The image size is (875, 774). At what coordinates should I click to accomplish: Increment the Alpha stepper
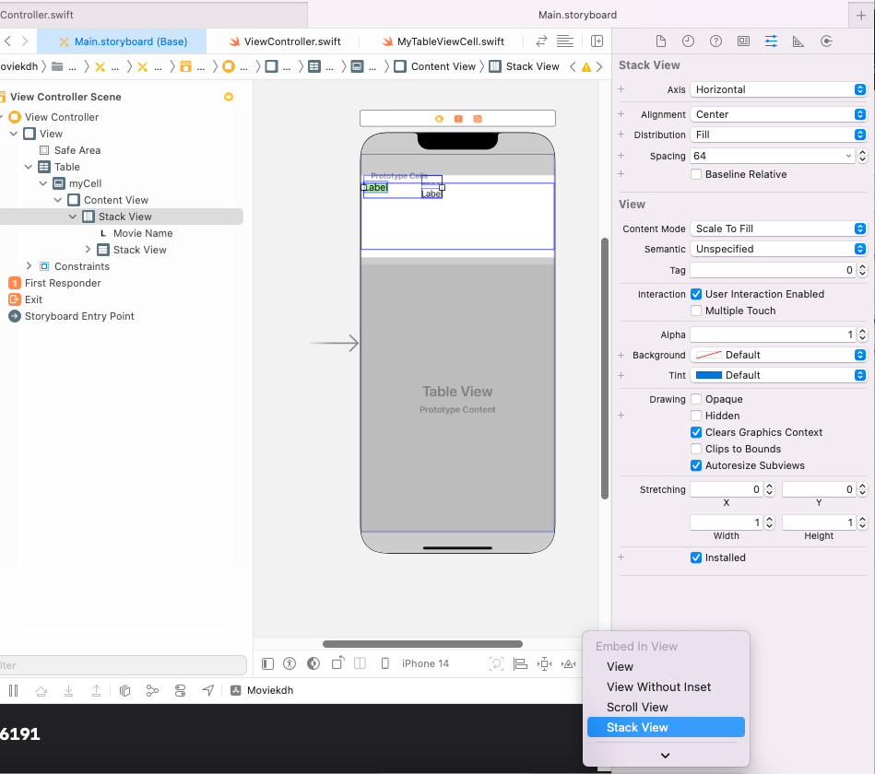click(x=863, y=331)
